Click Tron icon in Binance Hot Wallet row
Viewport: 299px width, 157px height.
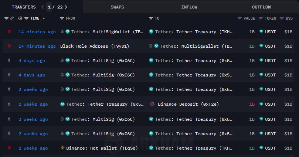(x=9, y=148)
